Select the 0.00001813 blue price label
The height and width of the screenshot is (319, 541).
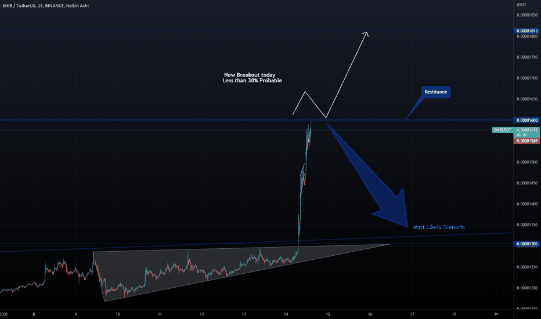pyautogui.click(x=527, y=31)
